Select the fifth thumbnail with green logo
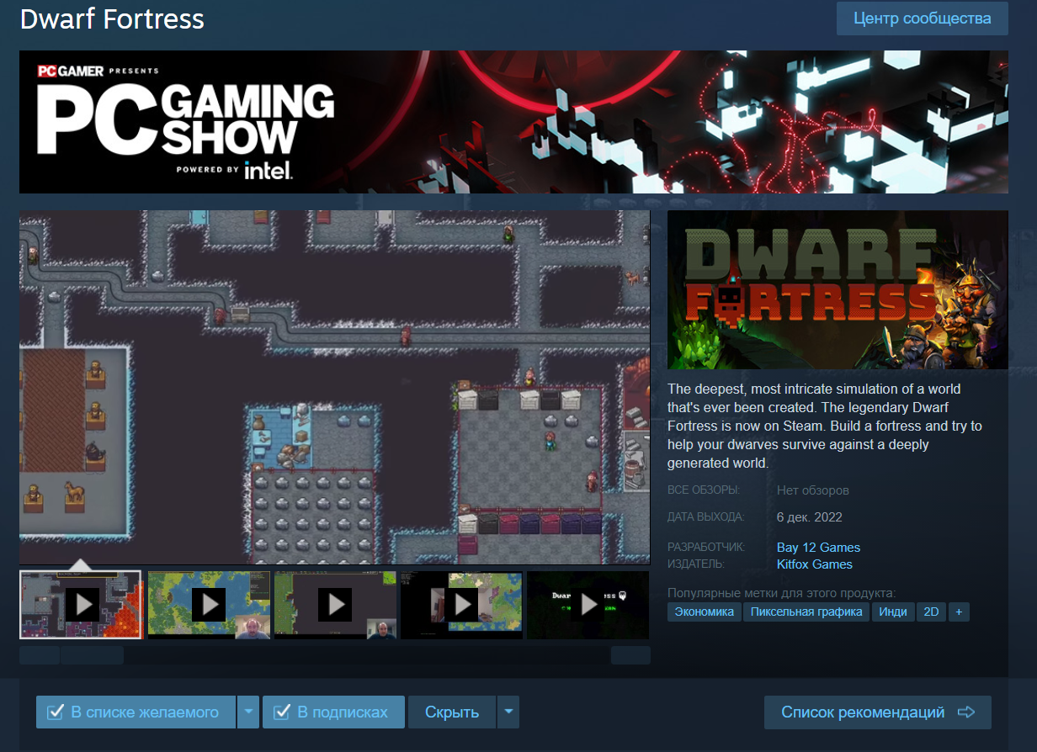The width and height of the screenshot is (1037, 752). pos(588,605)
